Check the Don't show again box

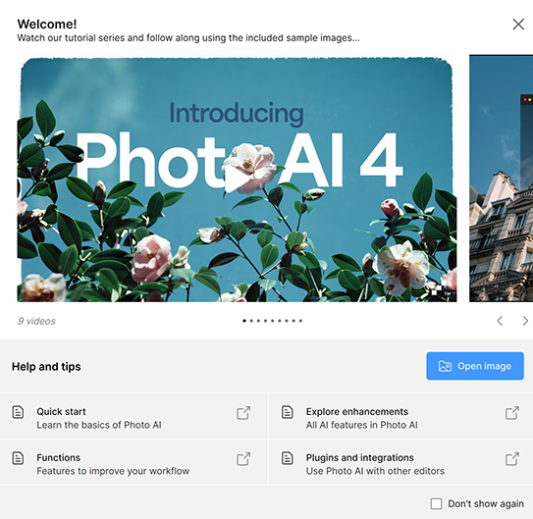pos(436,503)
